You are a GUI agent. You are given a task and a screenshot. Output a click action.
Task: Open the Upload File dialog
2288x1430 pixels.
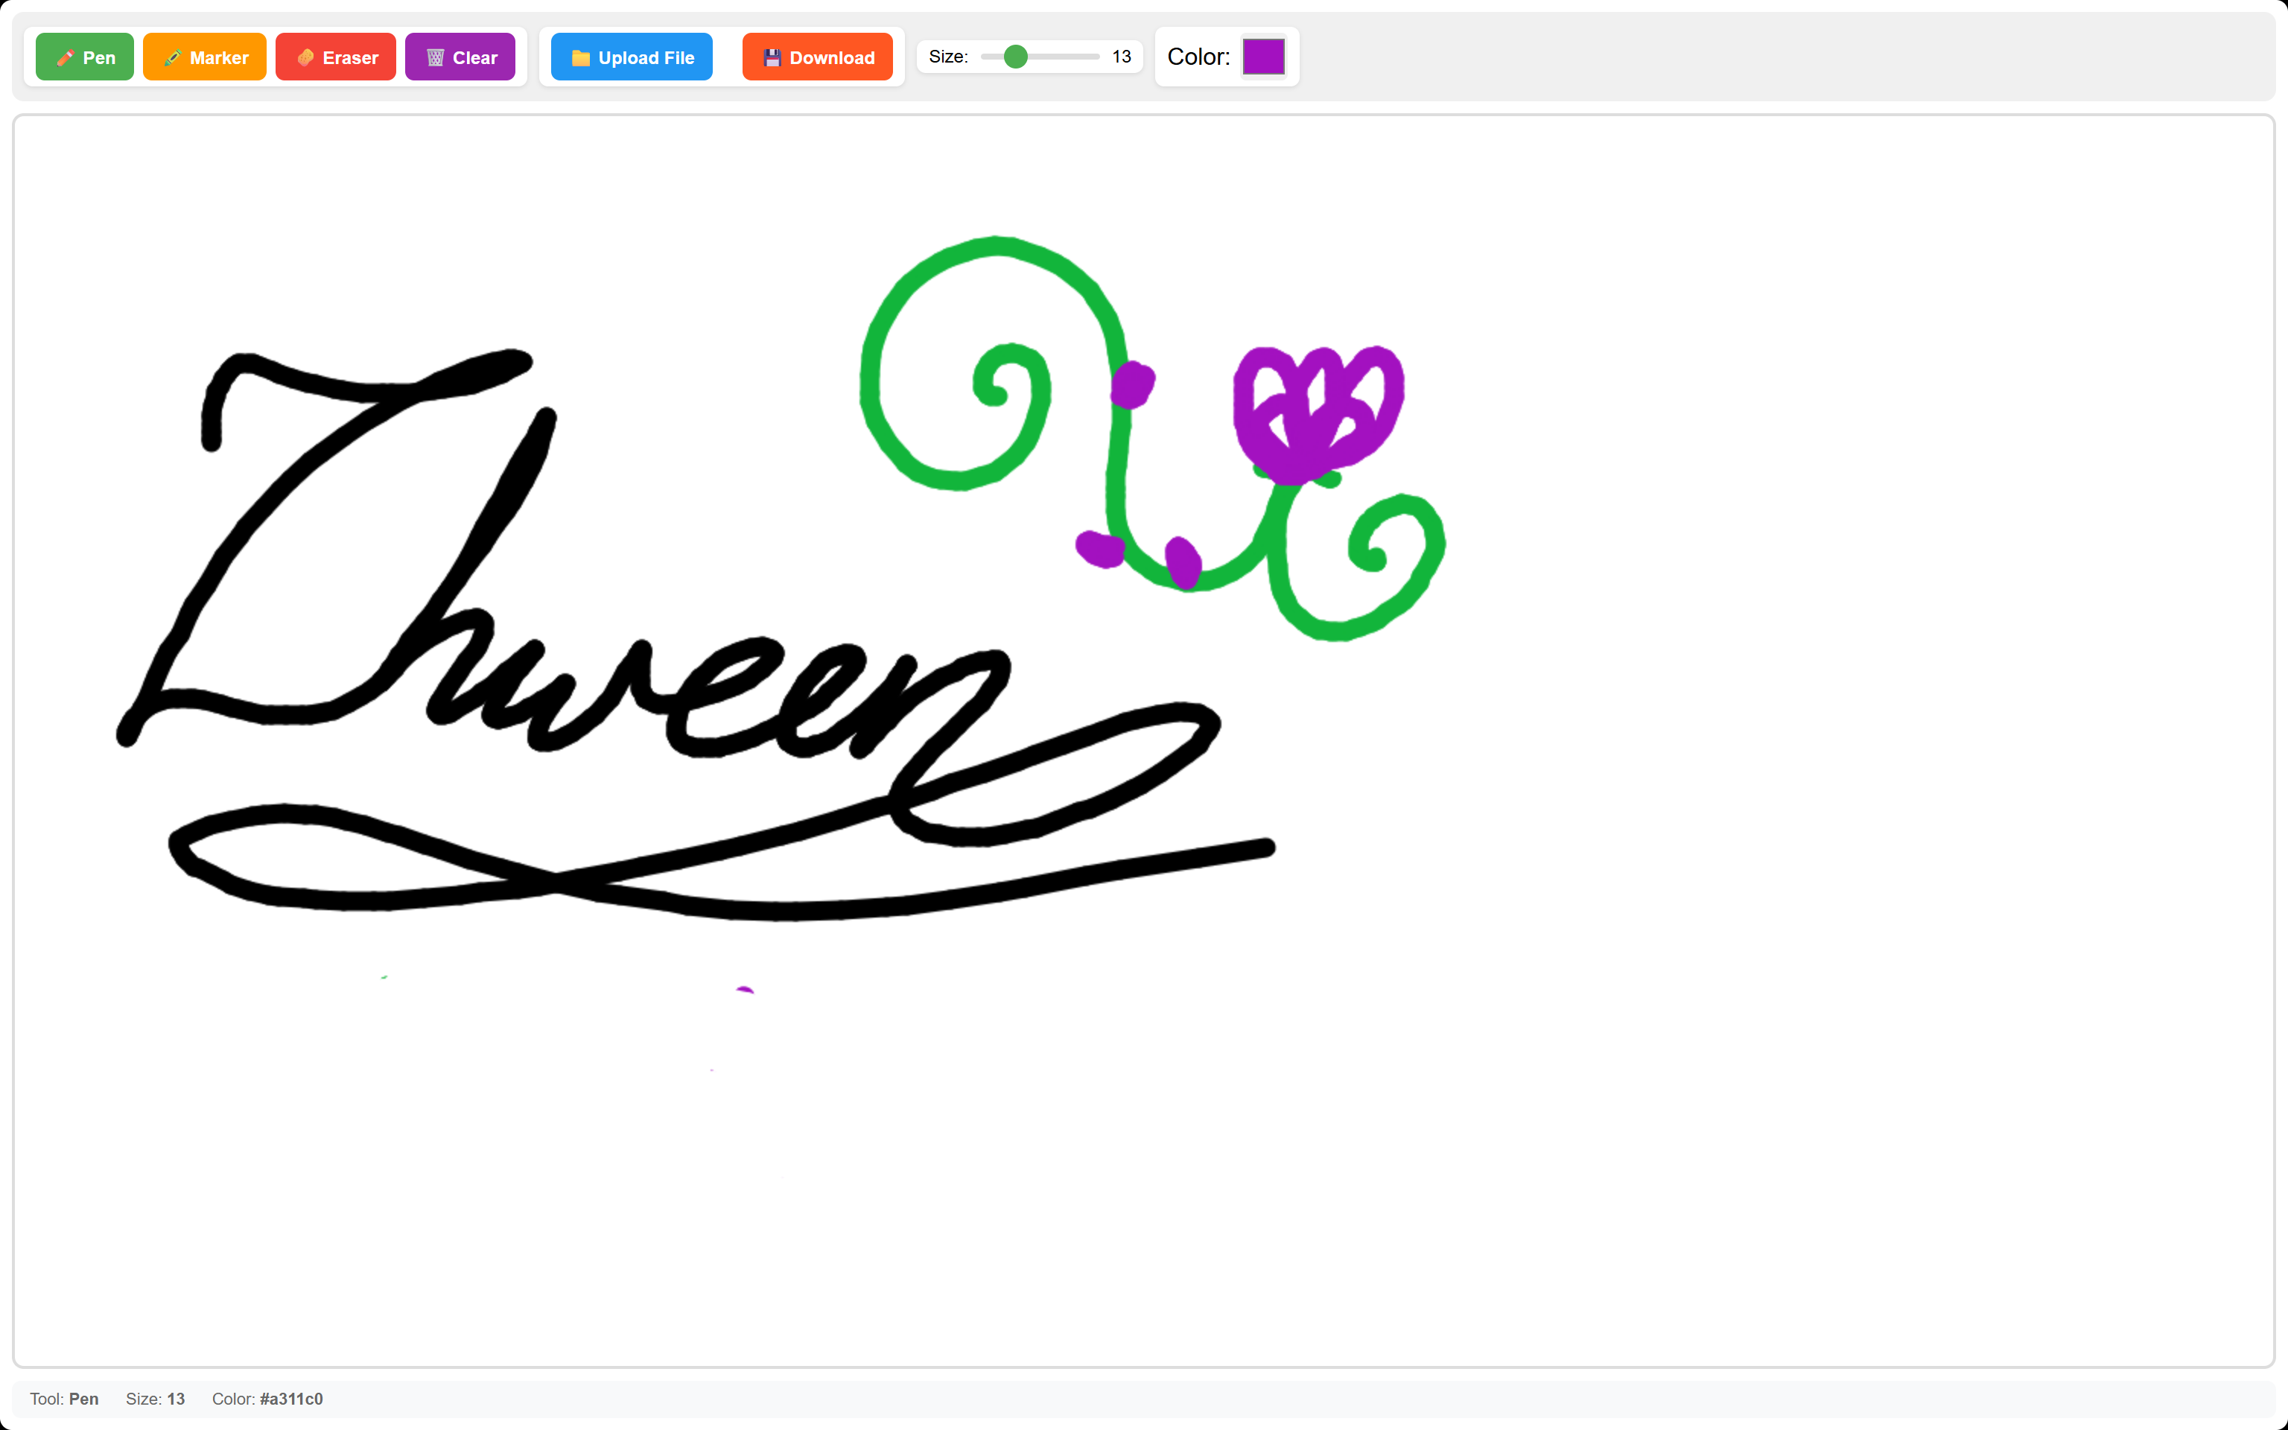[x=632, y=57]
